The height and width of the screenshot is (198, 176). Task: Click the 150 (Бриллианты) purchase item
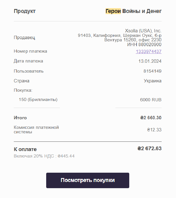pos(38,100)
